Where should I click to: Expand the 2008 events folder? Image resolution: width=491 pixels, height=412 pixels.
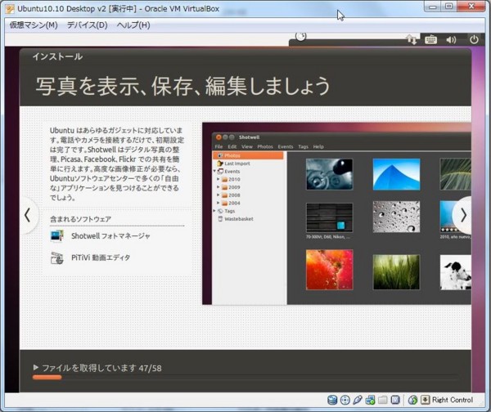pyautogui.click(x=218, y=195)
